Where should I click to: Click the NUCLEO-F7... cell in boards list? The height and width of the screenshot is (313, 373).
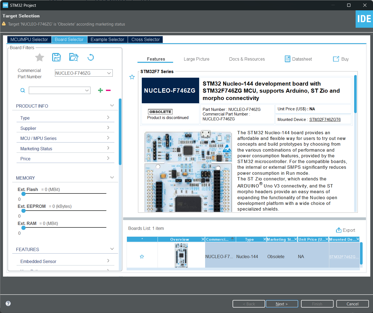[x=219, y=256]
